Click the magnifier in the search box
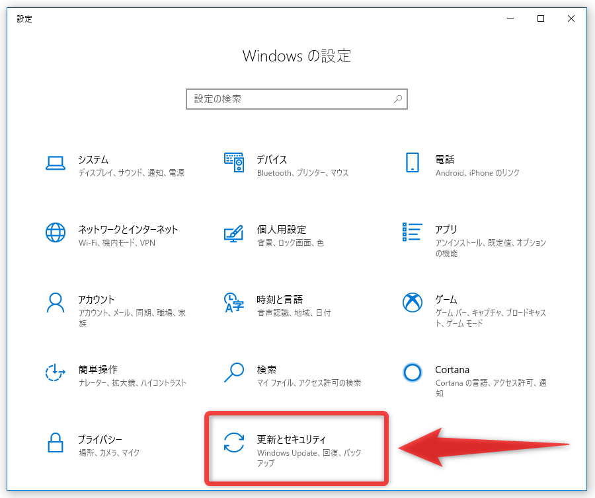This screenshot has width=595, height=498. [398, 99]
